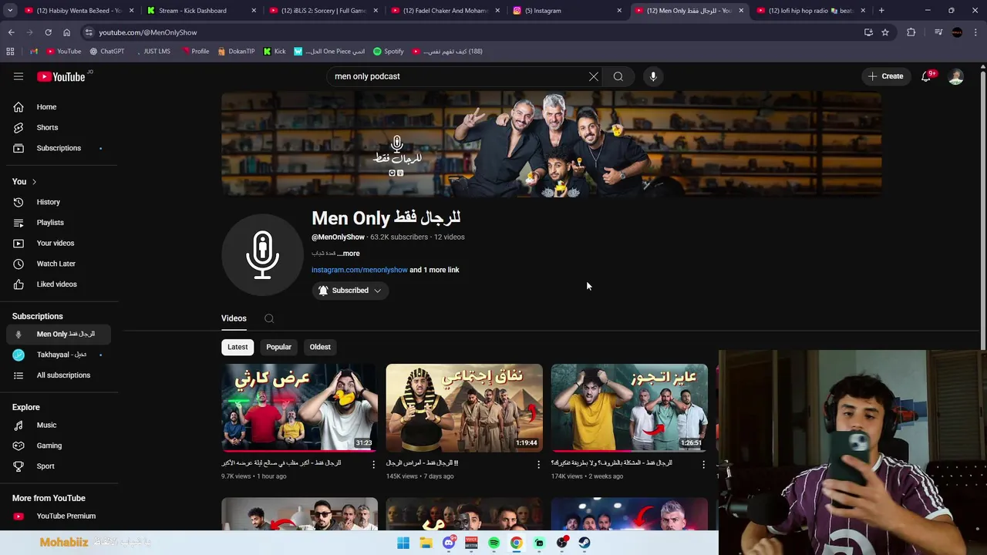Open Subscriptions in sidebar
Image resolution: width=987 pixels, height=555 pixels.
(x=59, y=148)
